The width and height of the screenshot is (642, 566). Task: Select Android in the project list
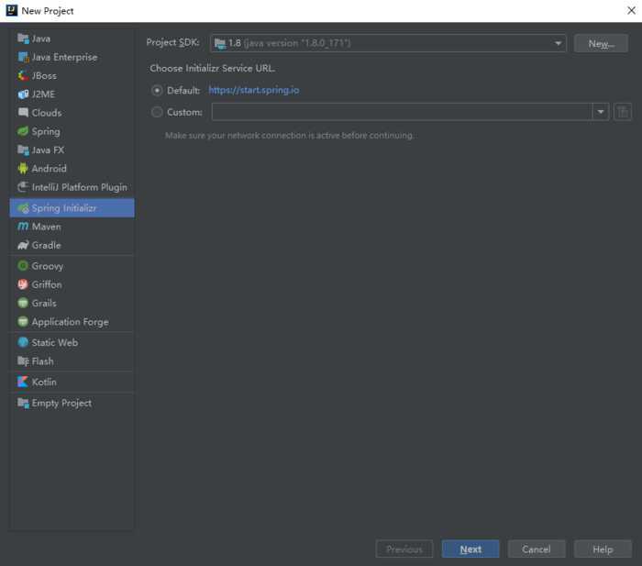point(72,168)
